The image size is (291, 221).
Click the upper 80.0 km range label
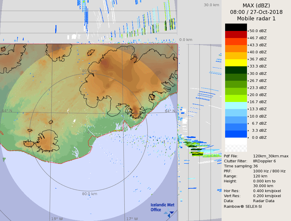click(90, 71)
